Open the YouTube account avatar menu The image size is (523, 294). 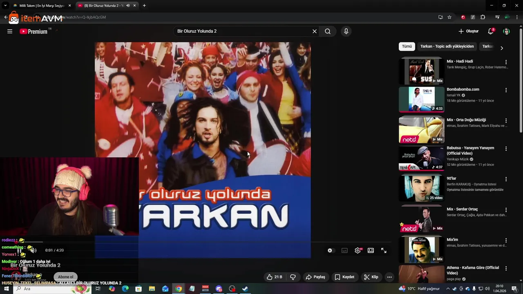[x=506, y=31]
